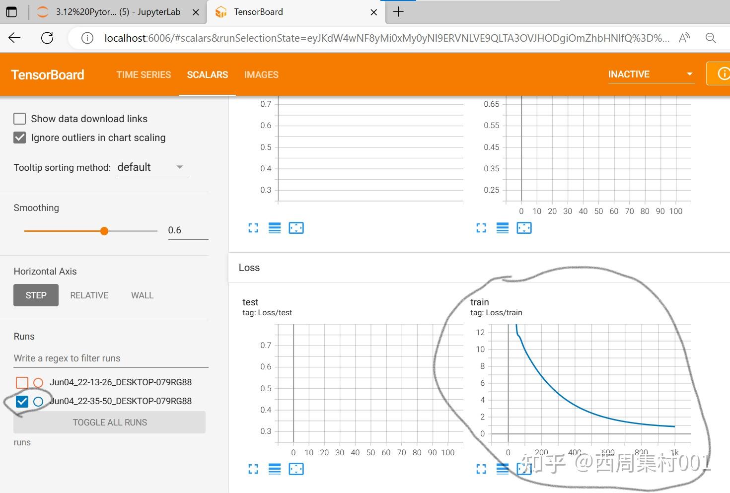Select only the Jun04_22-35-50 run radio circle
This screenshot has width=730, height=493.
38,402
